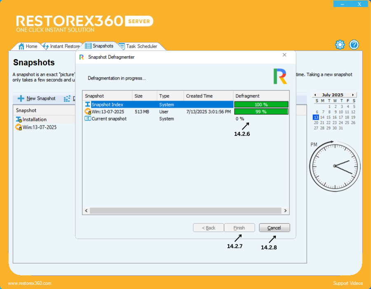Sort by the Created Time column header
The image size is (371, 289).
[209, 96]
